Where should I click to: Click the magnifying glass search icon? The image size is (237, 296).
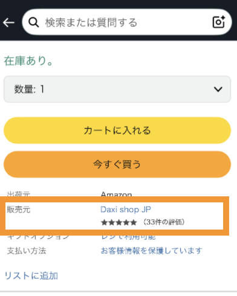coord(33,22)
